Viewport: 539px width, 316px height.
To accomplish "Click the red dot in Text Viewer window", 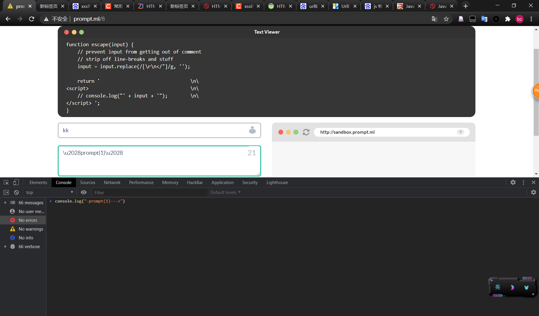I will point(67,32).
